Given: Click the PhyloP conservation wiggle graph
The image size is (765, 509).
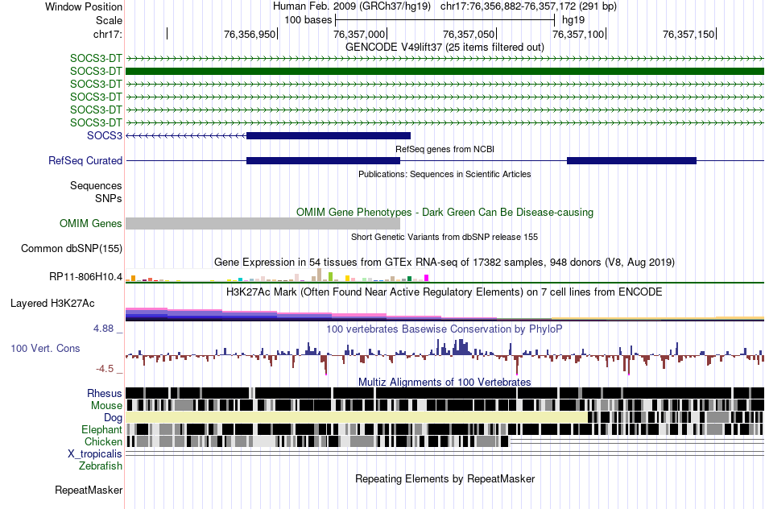Looking at the screenshot, I should (x=445, y=356).
